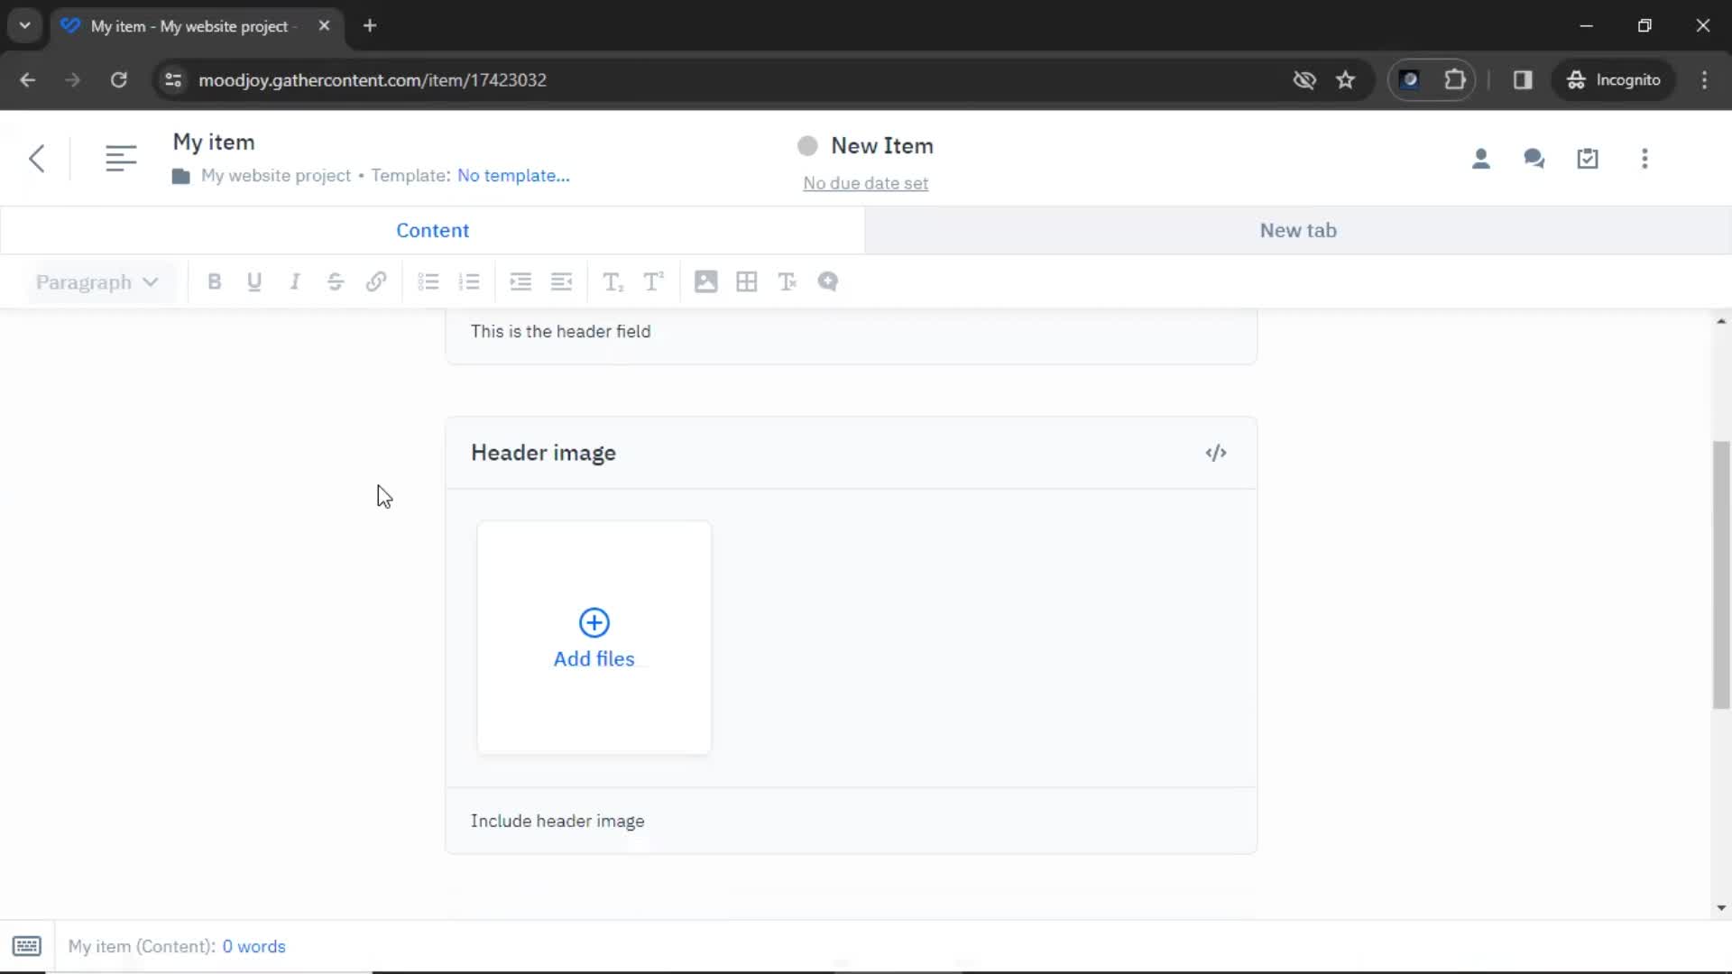This screenshot has height=974, width=1732.
Task: Click the Insert image icon
Action: pyautogui.click(x=705, y=282)
